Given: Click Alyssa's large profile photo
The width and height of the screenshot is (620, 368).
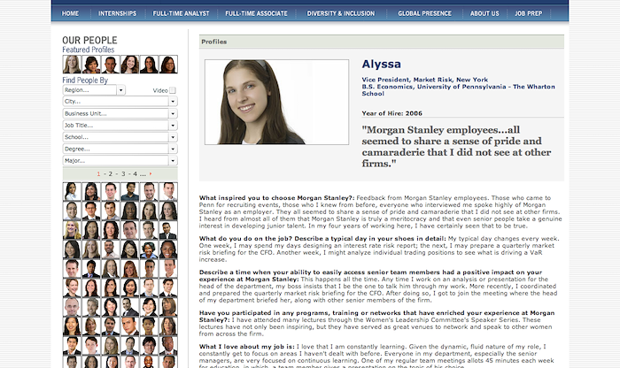Looking at the screenshot, I should coord(276,102).
